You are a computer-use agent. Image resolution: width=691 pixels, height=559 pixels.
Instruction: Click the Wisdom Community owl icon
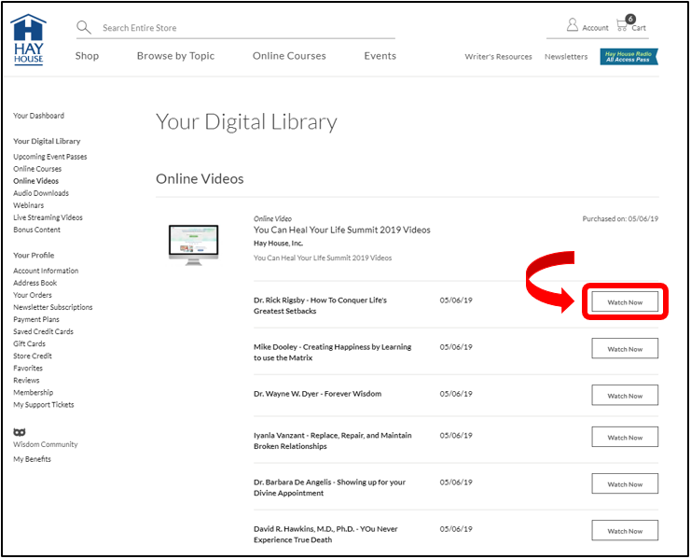click(20, 432)
